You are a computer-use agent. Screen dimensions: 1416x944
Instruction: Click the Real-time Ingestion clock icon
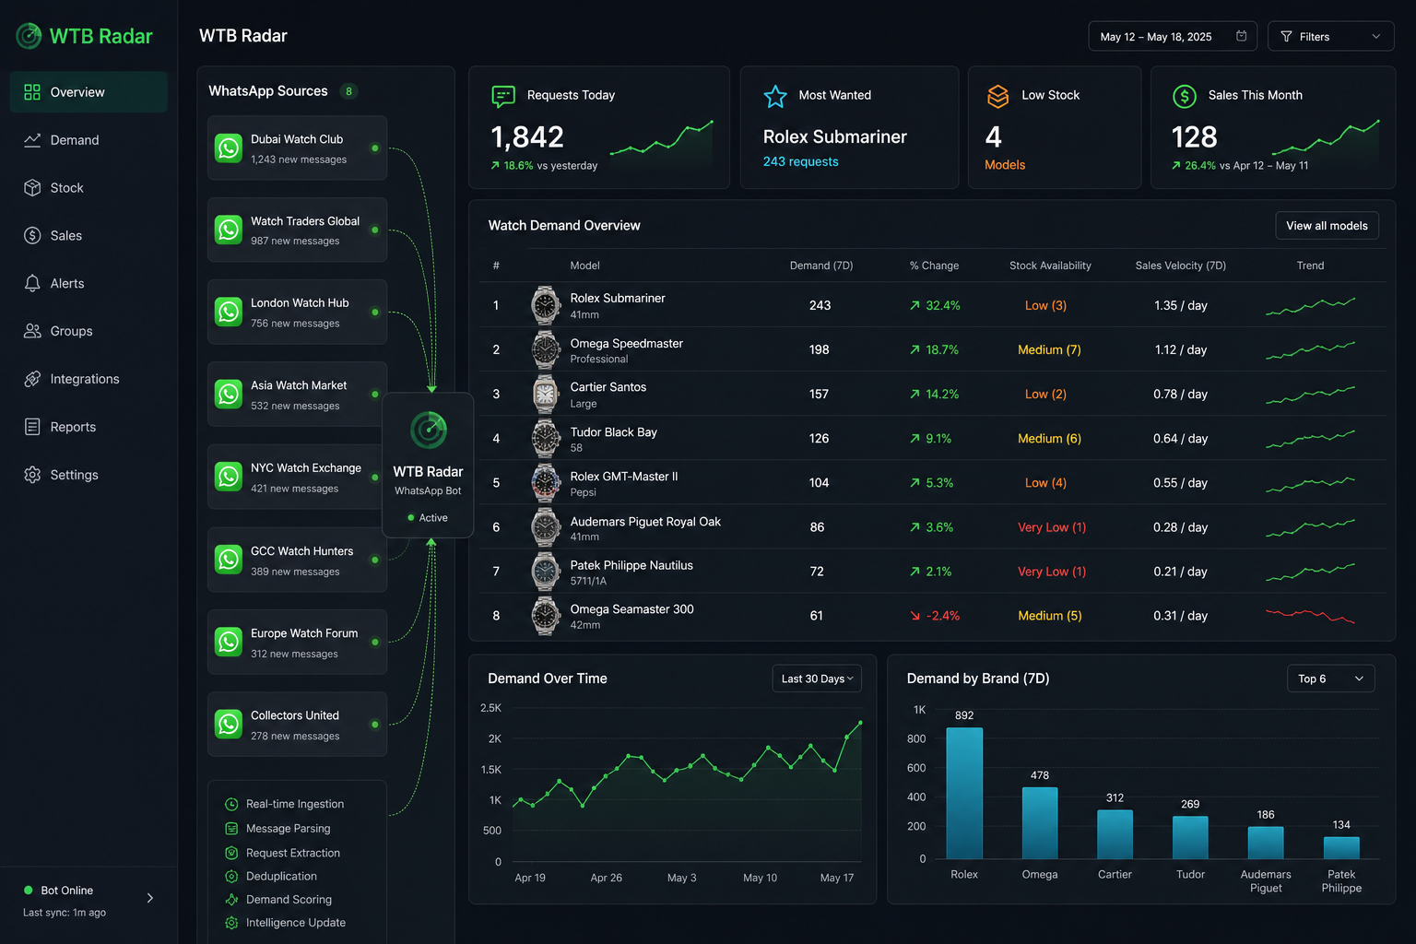pyautogui.click(x=231, y=804)
